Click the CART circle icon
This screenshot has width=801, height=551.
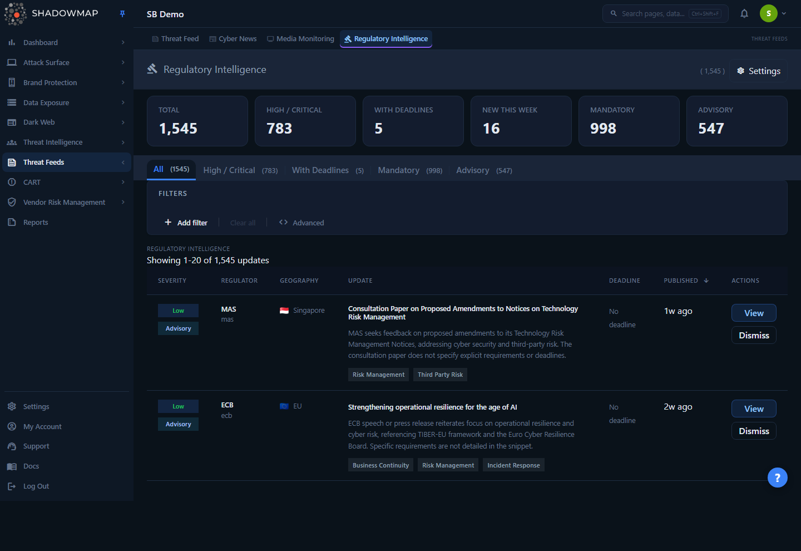12,182
